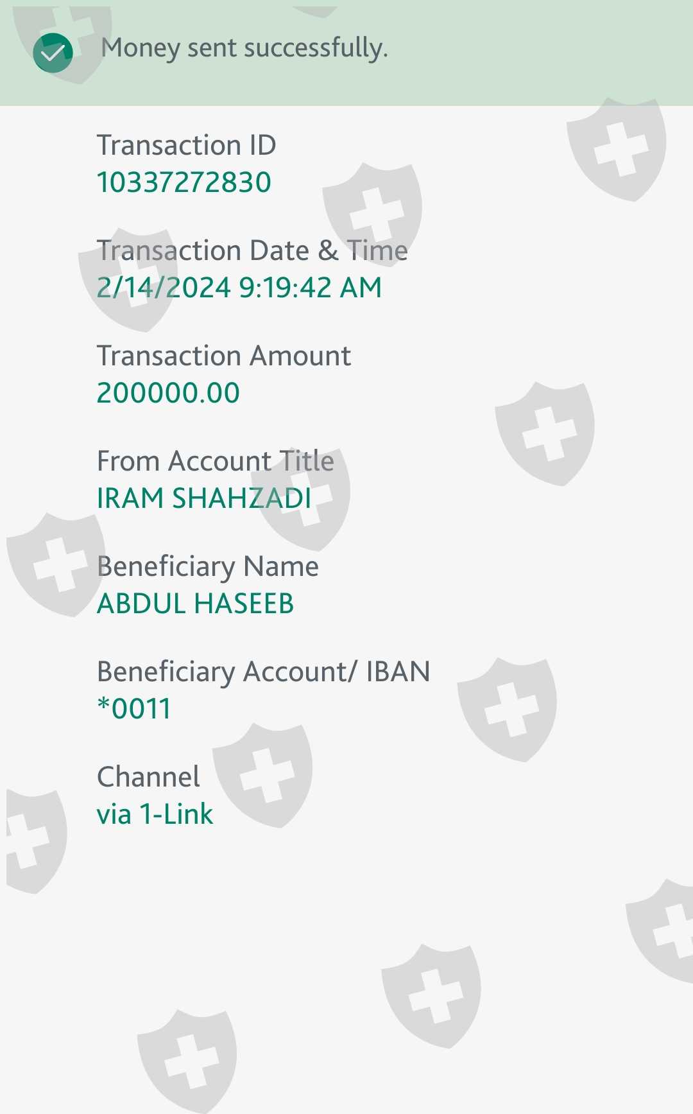Tap shield watermark right of Transaction Amount
Image resolution: width=693 pixels, height=1114 pixels.
[545, 433]
